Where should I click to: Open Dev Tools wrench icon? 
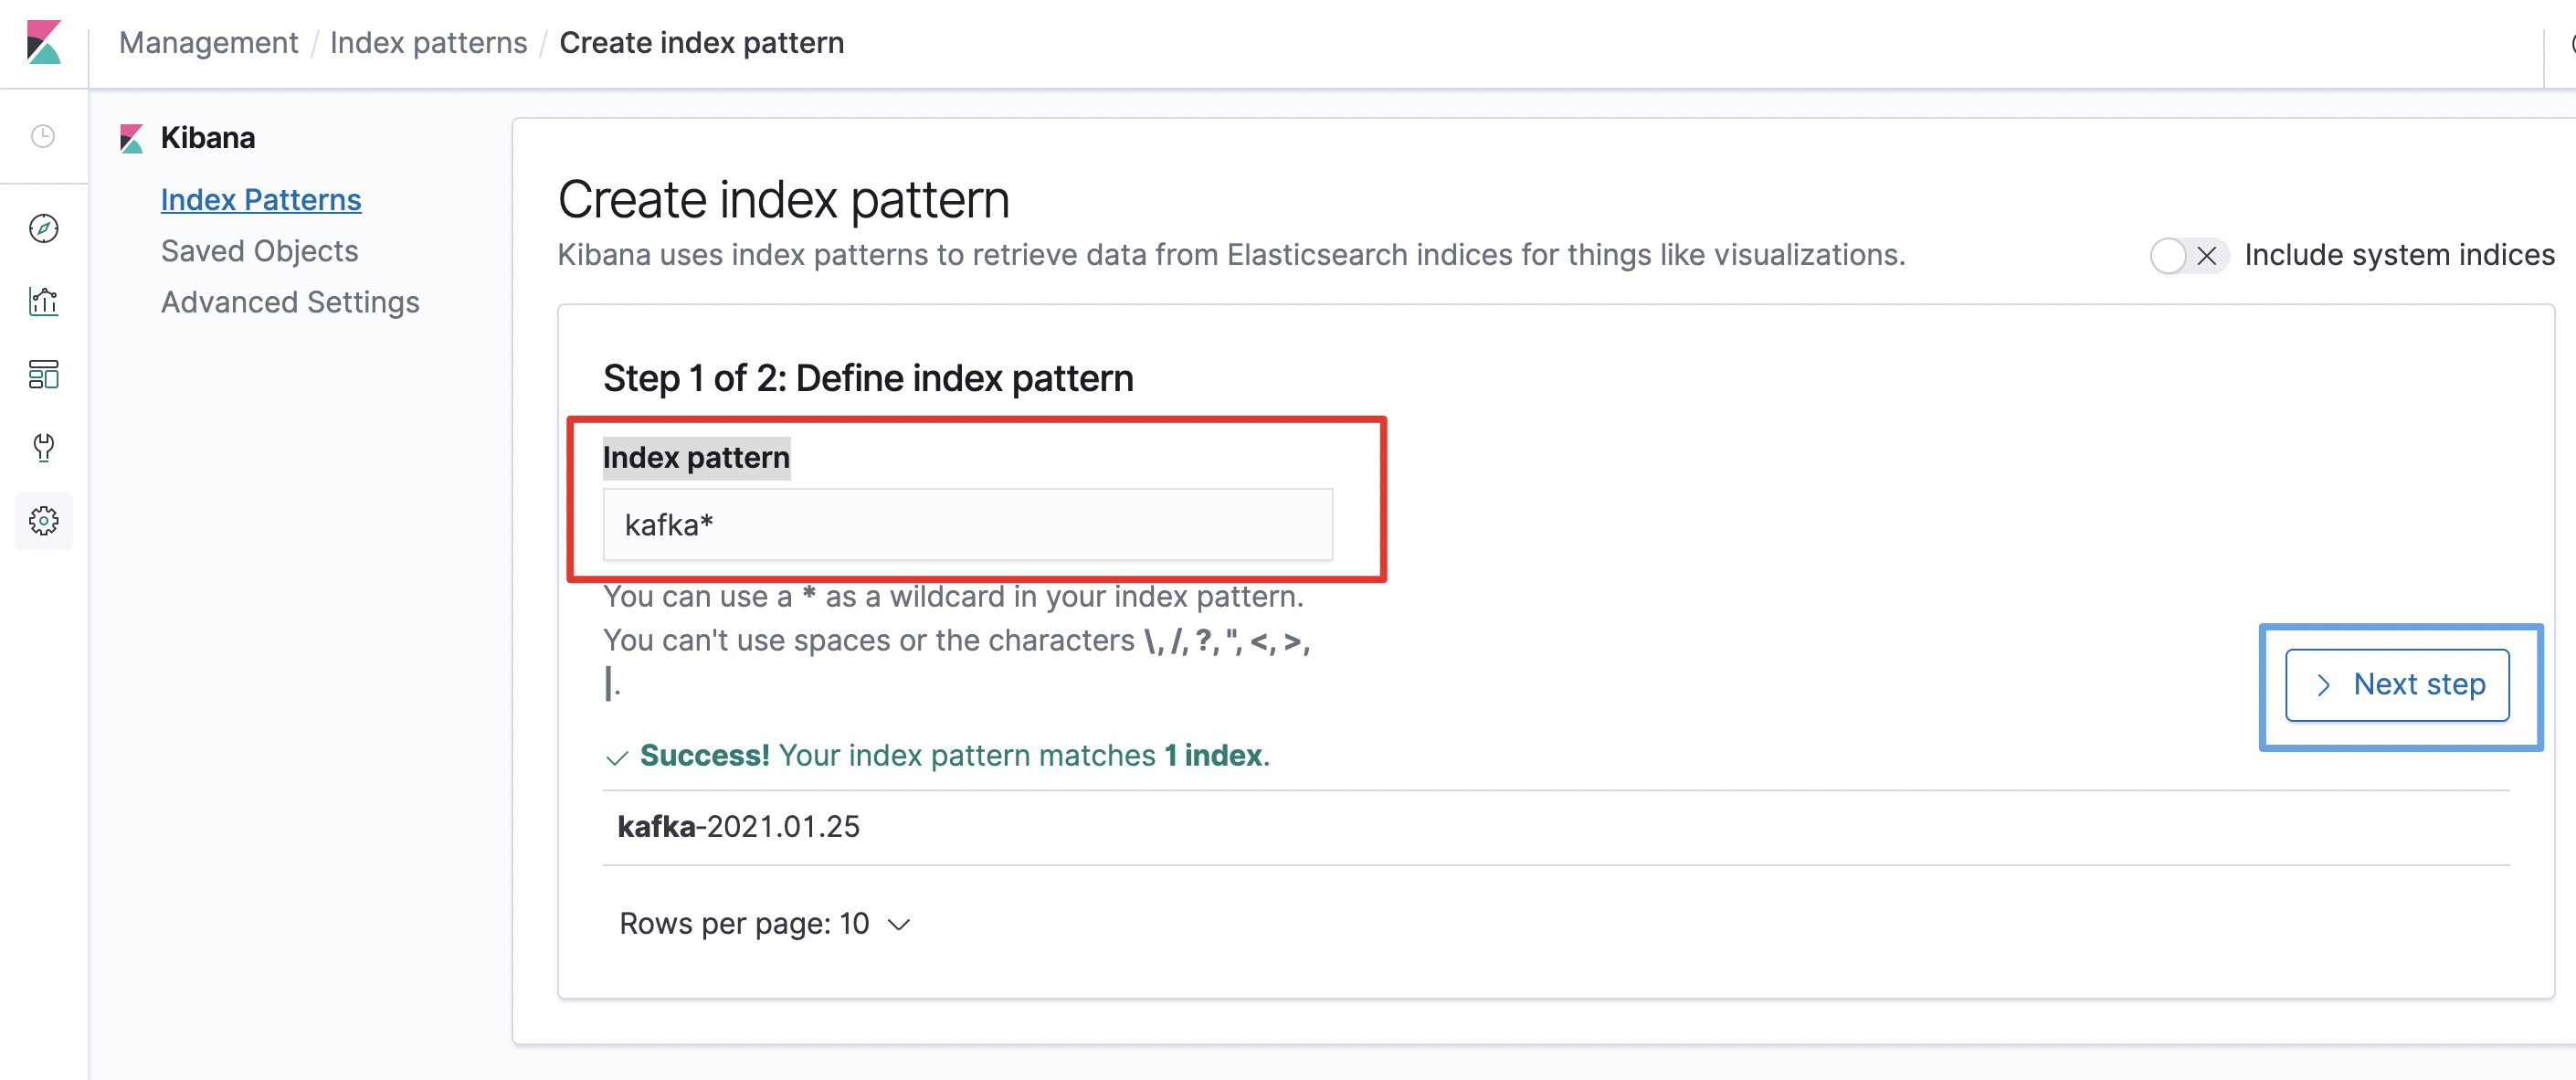pyautogui.click(x=43, y=447)
